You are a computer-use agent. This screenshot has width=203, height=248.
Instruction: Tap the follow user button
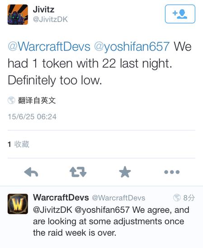click(x=180, y=14)
